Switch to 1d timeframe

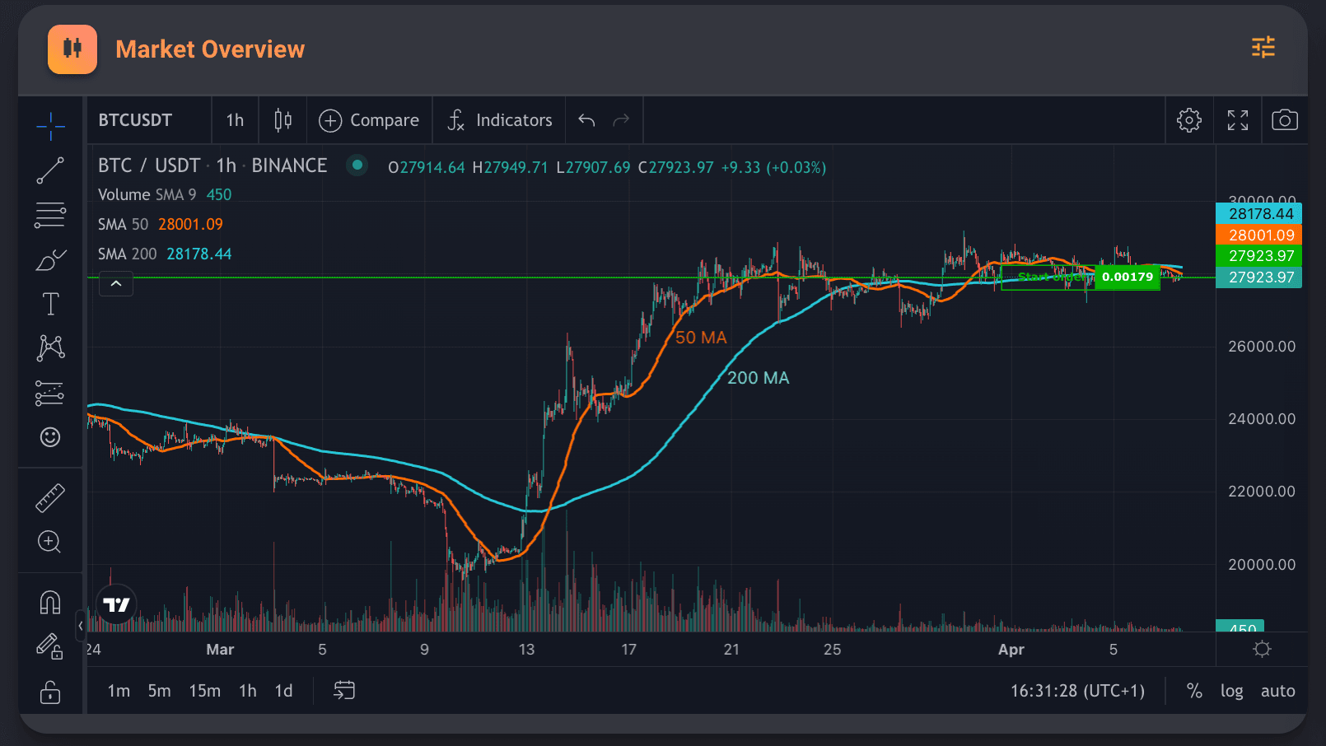click(283, 691)
